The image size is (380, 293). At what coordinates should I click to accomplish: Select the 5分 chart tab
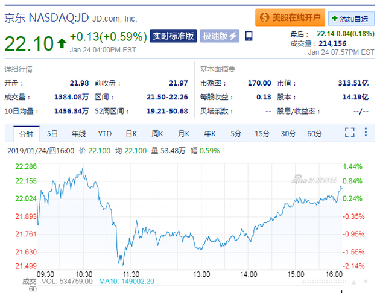click(236, 134)
